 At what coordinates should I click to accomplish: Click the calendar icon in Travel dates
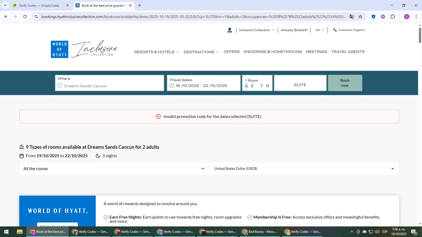[x=172, y=86]
